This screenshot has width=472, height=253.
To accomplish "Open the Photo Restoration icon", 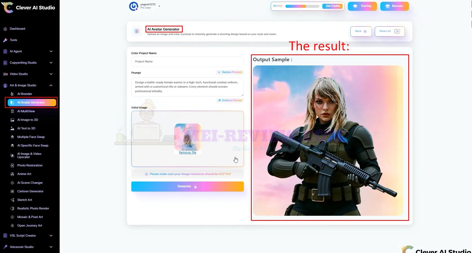I will pos(12,165).
